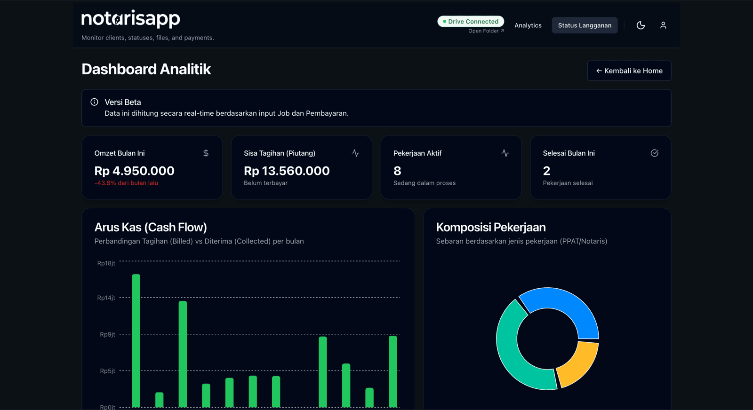753x410 pixels.
Task: Click the info icon beside Versi Beta
Action: tap(94, 102)
